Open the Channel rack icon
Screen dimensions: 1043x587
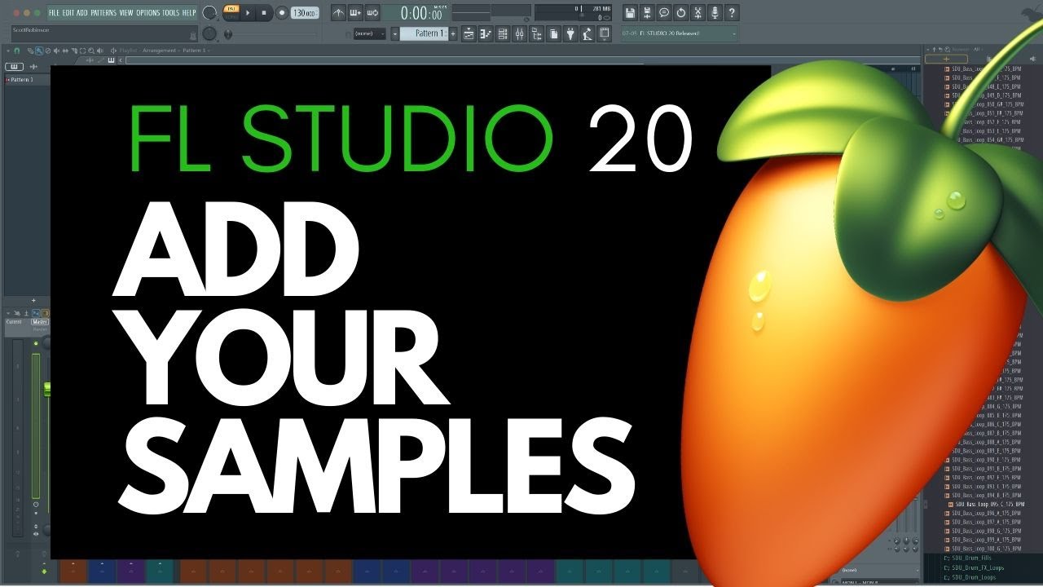503,33
